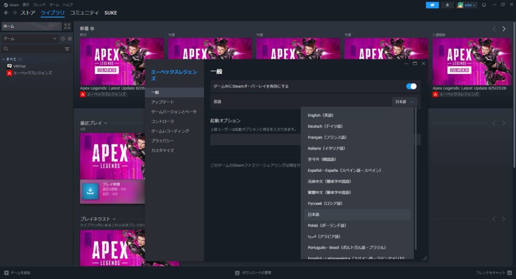The image size is (516, 279).
Task: Open advanced library filter options icon
Action: (67, 49)
